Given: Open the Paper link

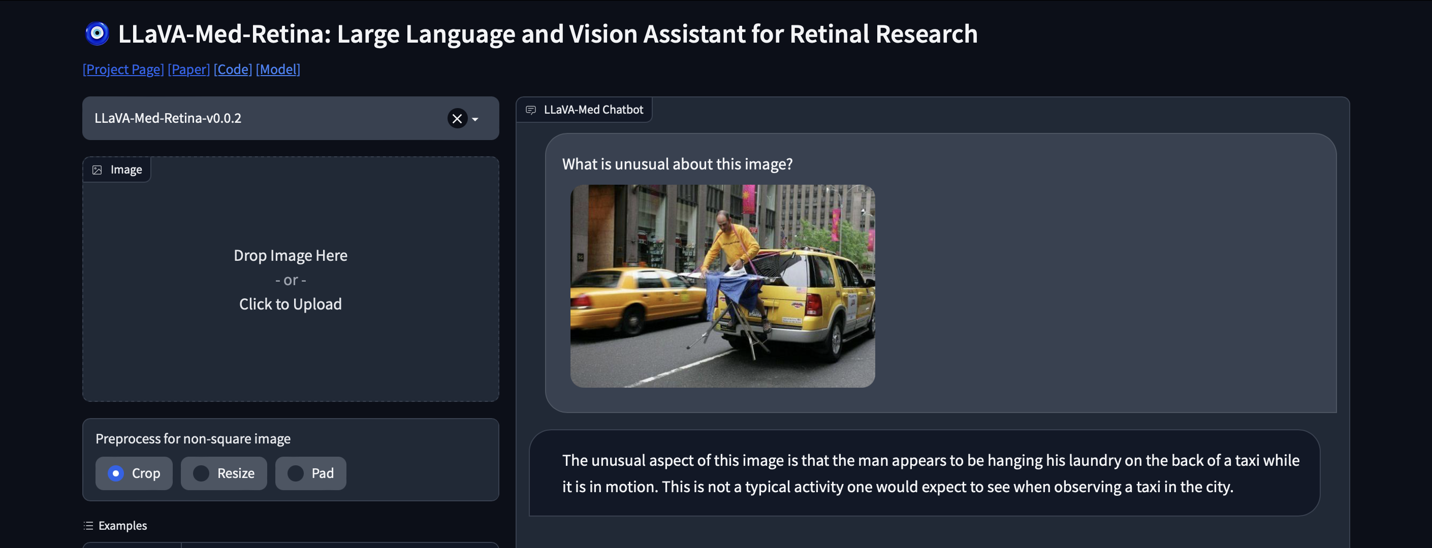Looking at the screenshot, I should click(x=188, y=70).
